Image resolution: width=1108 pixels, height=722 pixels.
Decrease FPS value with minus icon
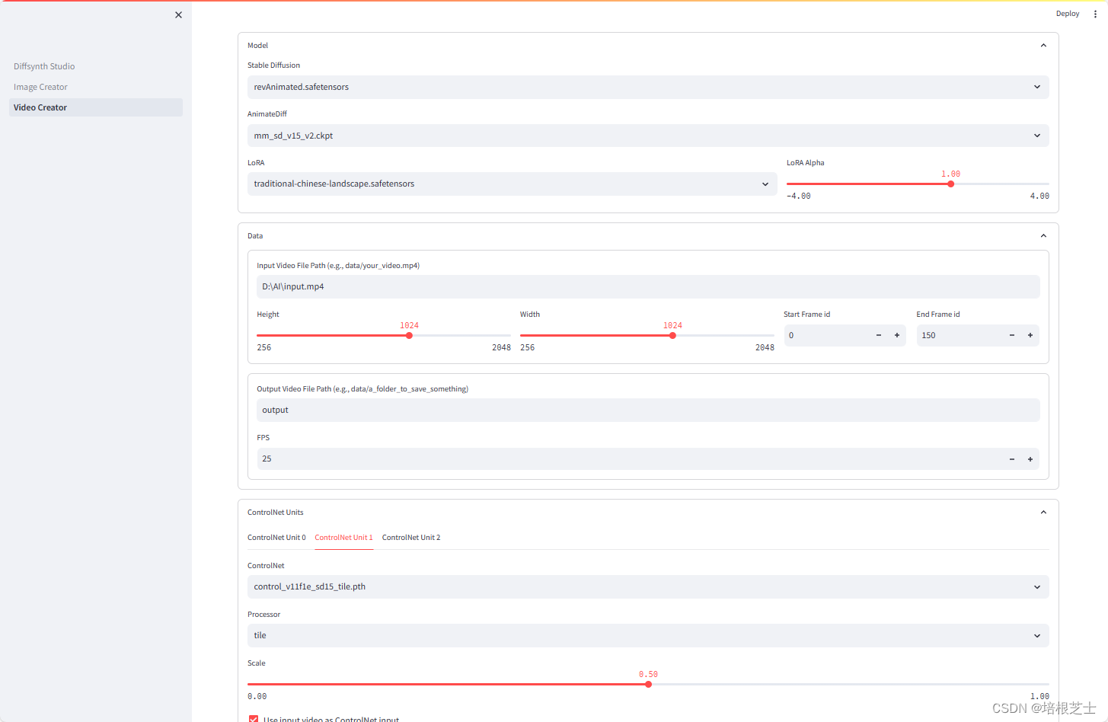(x=1011, y=459)
